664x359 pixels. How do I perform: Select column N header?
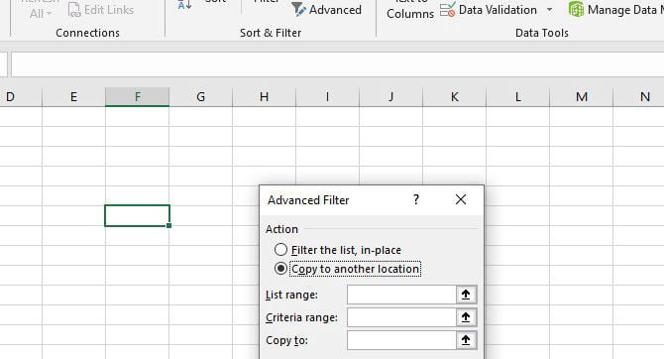tap(638, 97)
